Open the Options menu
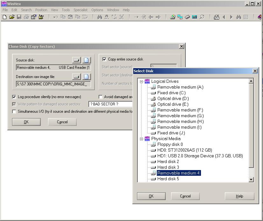The height and width of the screenshot is (221, 263). pos(97,10)
